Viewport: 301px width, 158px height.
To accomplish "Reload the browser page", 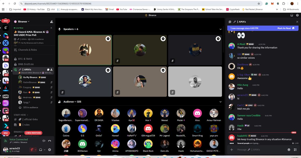I will (15, 4).
